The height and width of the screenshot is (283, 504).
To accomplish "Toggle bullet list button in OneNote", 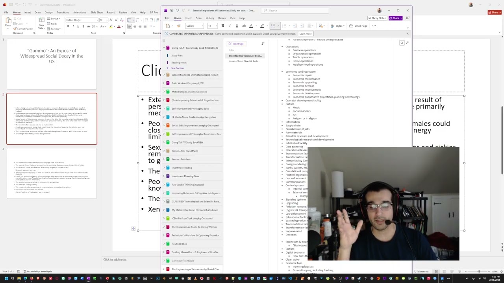I will 273,26.
